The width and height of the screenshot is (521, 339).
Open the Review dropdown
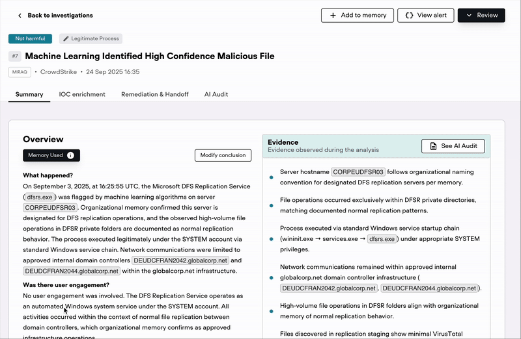[481, 15]
